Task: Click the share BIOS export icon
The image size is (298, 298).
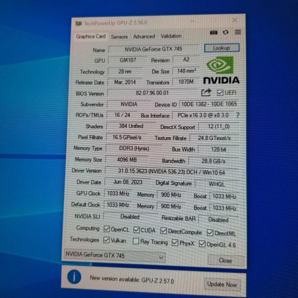Action: pyautogui.click(x=206, y=93)
